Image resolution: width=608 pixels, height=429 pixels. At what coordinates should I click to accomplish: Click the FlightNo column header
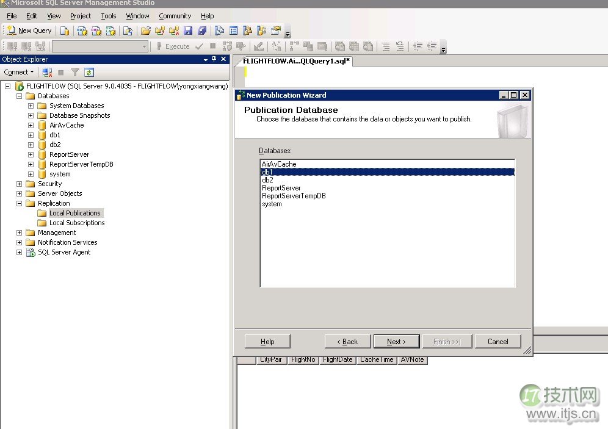pos(303,360)
